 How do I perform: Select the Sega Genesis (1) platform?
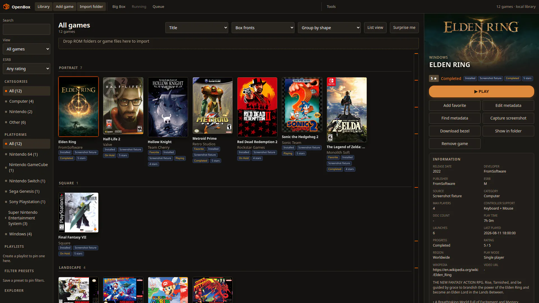coord(26,191)
